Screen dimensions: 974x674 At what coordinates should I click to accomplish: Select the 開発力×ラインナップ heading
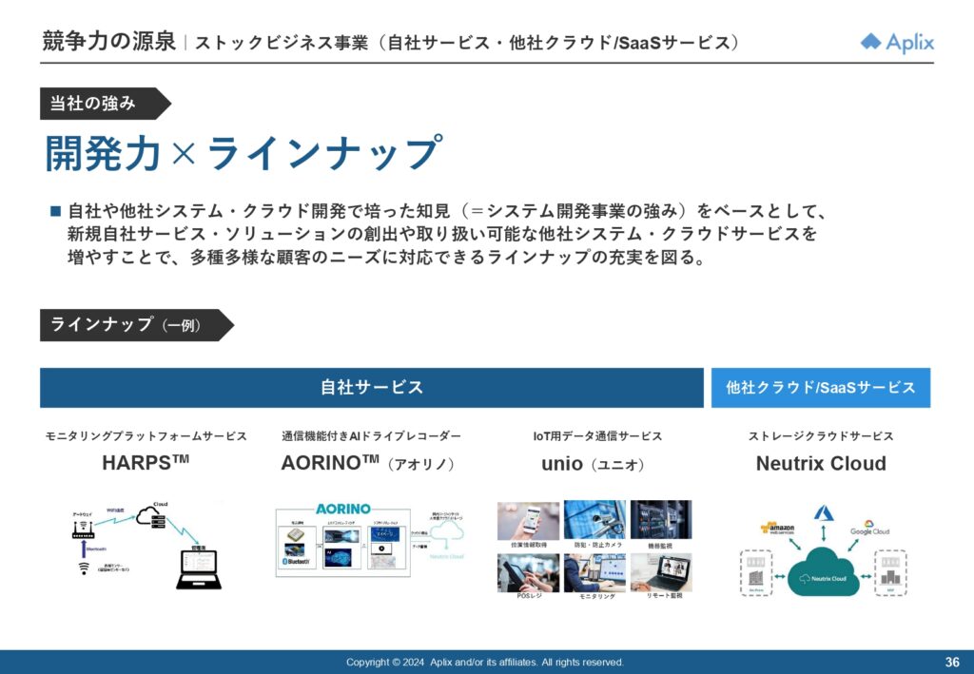244,153
